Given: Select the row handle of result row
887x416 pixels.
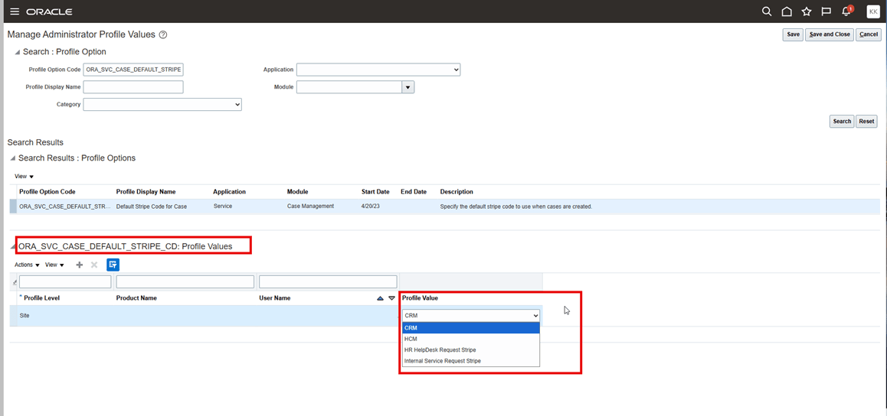Looking at the screenshot, I should pos(13,206).
